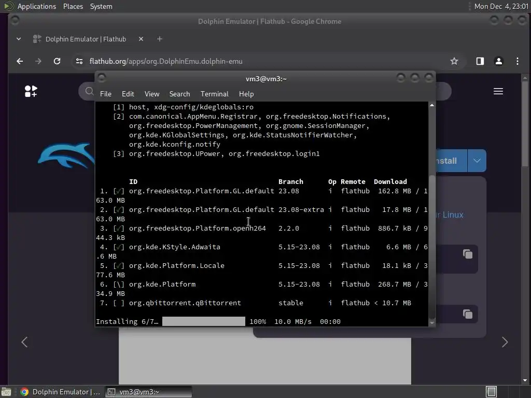This screenshot has height=398, width=531.
Task: Click org.qbittorrent.qBittorrent text in terminal
Action: pyautogui.click(x=185, y=303)
